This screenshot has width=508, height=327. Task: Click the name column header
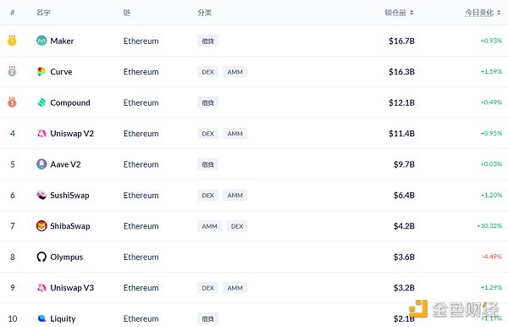(x=43, y=13)
